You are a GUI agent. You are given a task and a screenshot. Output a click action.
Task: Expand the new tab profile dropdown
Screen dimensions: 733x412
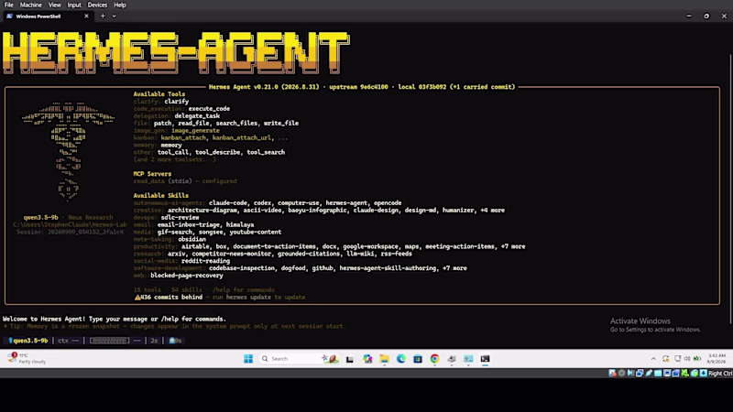[x=114, y=16]
